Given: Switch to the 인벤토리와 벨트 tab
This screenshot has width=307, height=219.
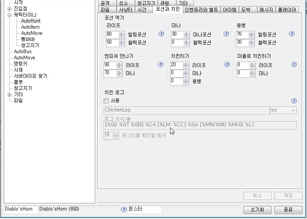Looking at the screenshot, I should tap(201, 10).
